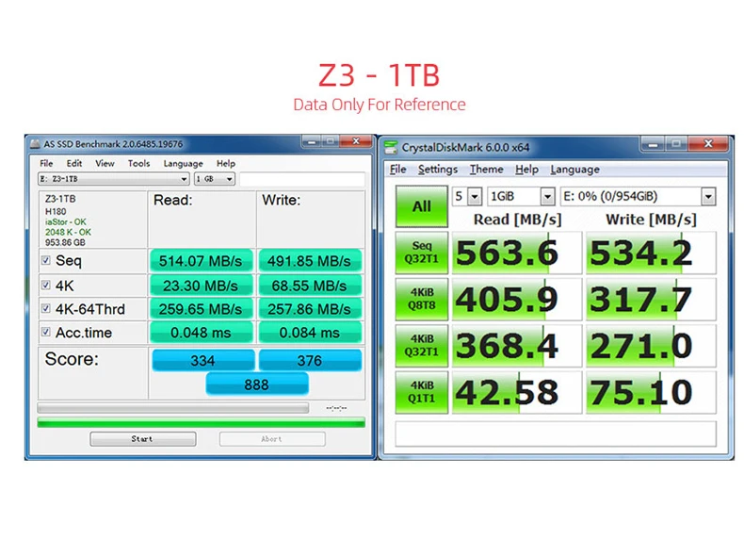Click the 368.4 read result

[516, 346]
